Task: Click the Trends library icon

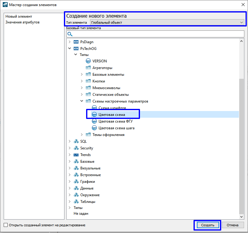Action: 76,155
